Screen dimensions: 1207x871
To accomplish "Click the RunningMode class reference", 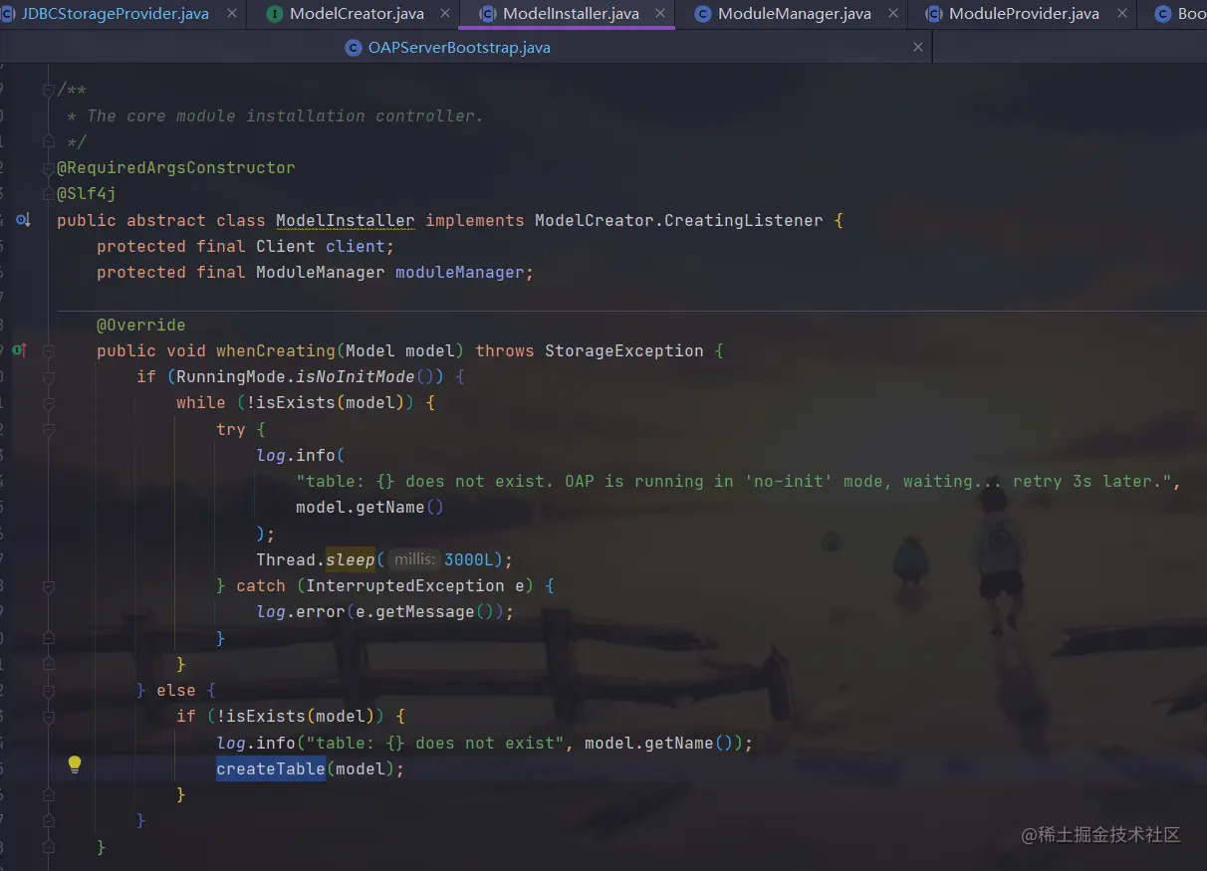I will 231,376.
